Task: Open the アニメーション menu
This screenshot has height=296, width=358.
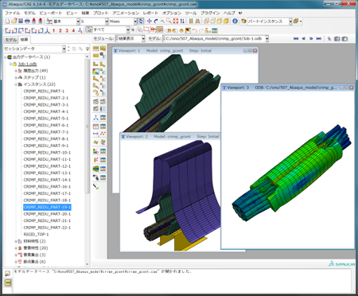Action: (126, 13)
